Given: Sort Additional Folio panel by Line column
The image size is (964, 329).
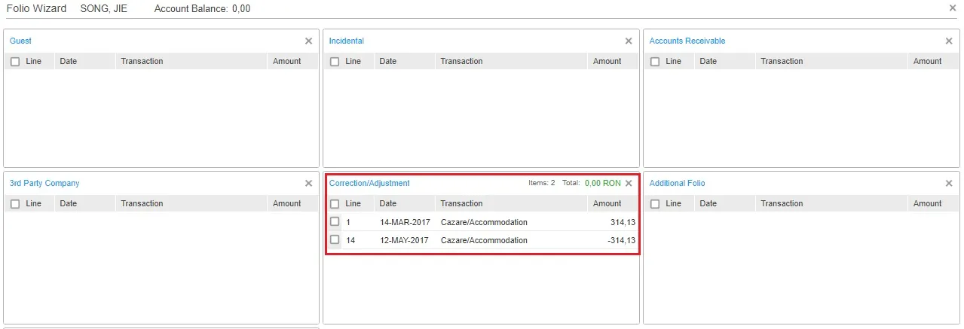Looking at the screenshot, I should point(673,204).
